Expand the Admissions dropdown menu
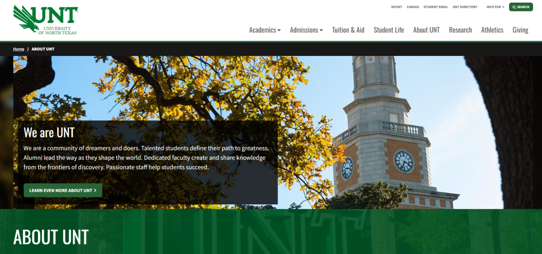 (x=306, y=30)
